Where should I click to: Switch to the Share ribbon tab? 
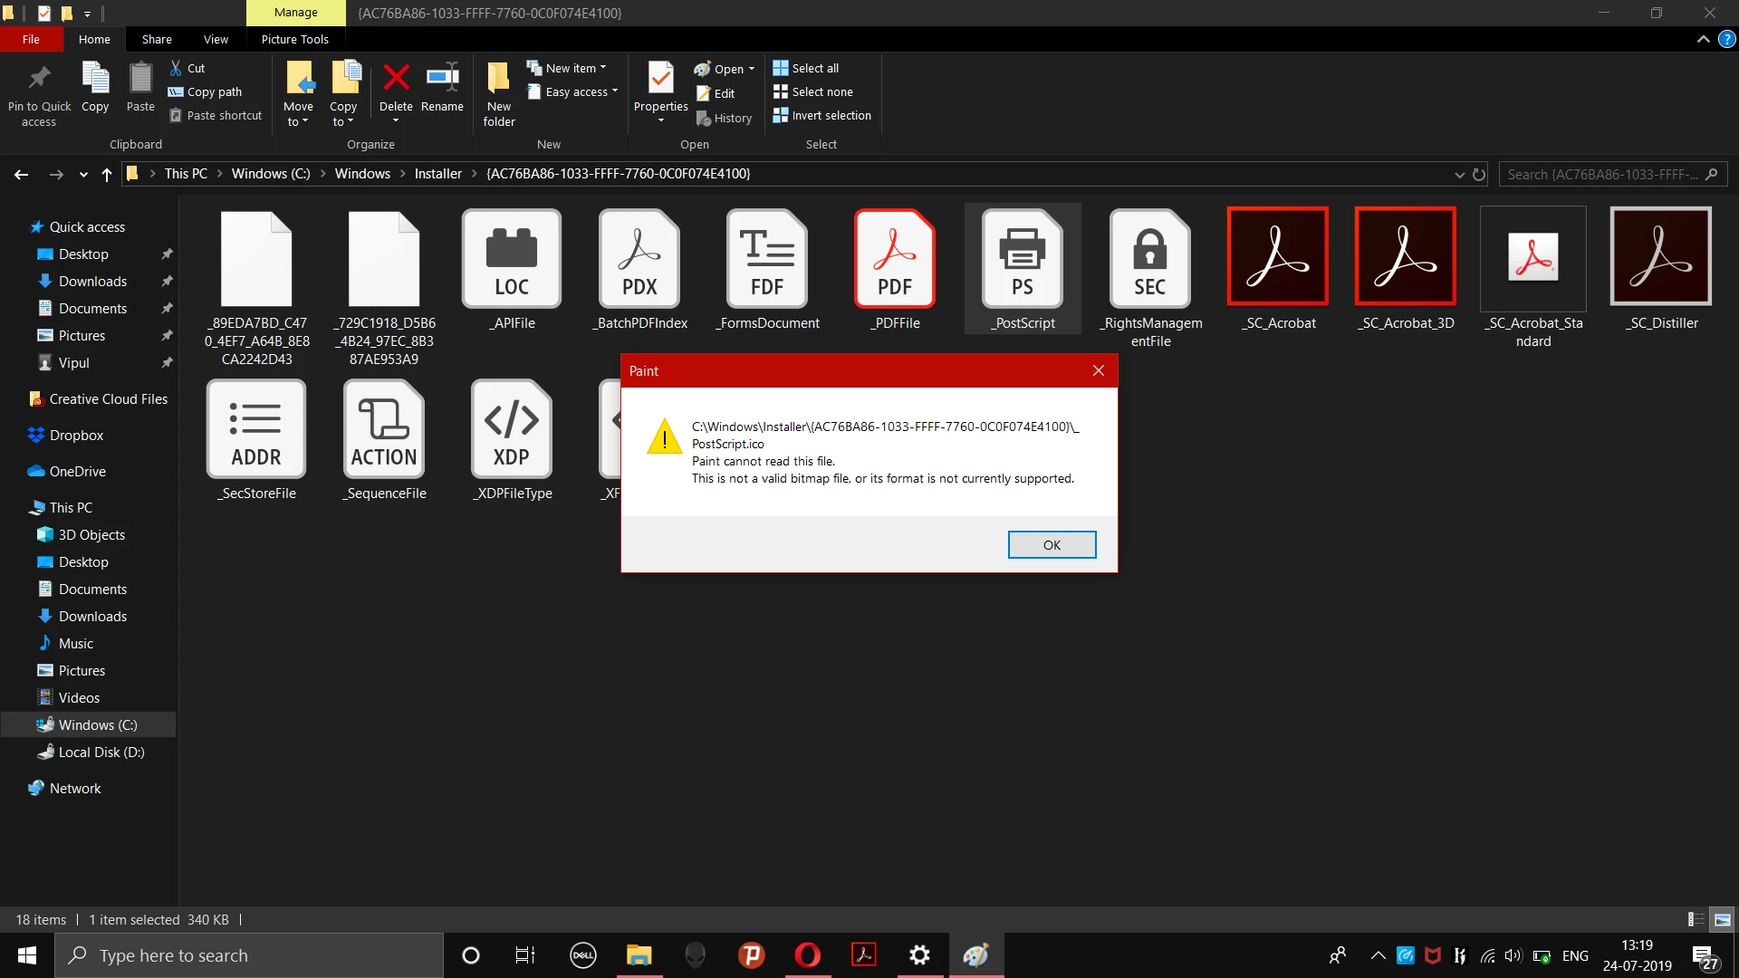[157, 39]
